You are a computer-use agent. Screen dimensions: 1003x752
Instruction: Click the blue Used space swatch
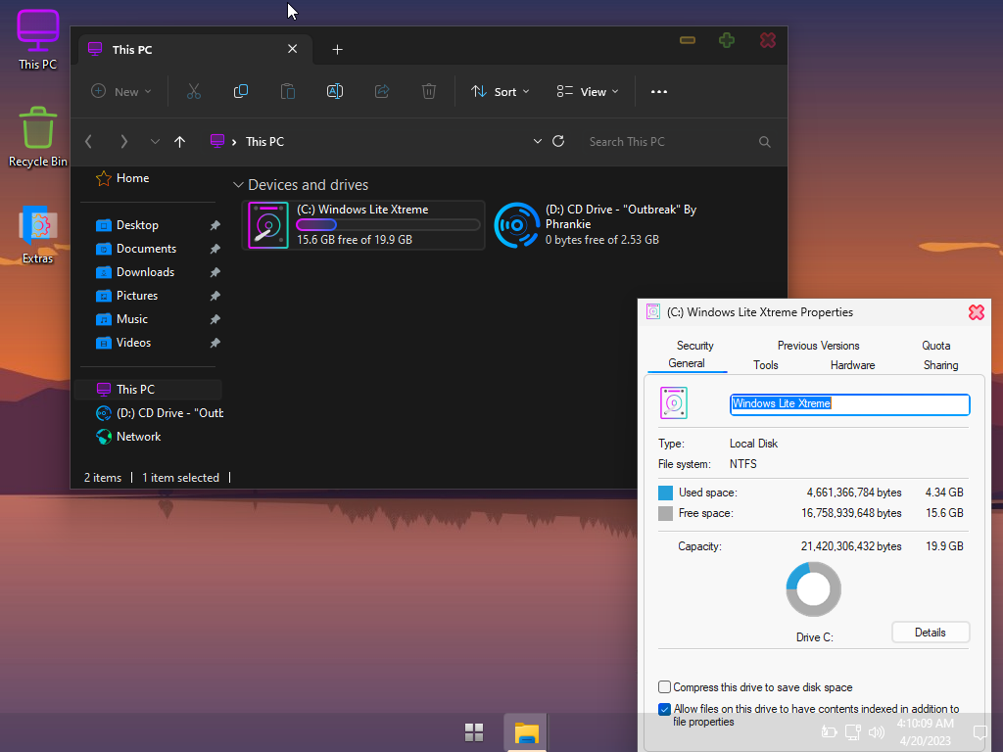click(665, 493)
